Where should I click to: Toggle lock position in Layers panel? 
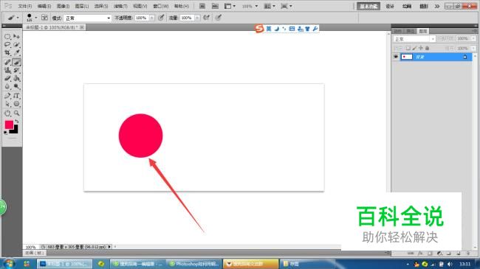pyautogui.click(x=421, y=48)
